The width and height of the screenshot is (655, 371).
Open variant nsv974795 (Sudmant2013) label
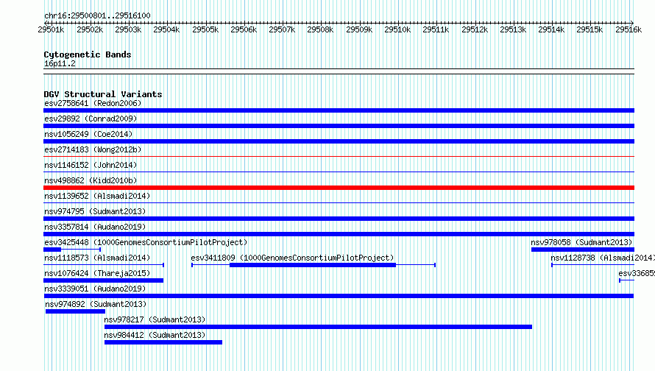[x=95, y=211]
